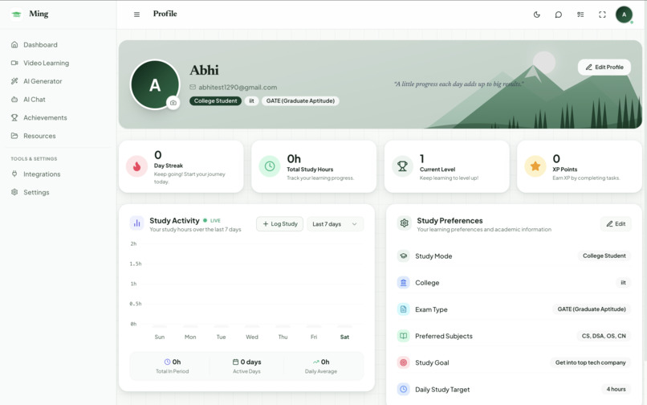Click the Ming graduation cap logo
This screenshot has height=405, width=647.
coord(17,14)
